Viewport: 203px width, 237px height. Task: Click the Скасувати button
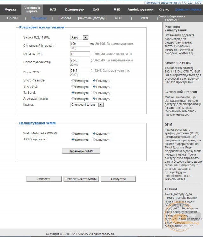tap(118, 179)
